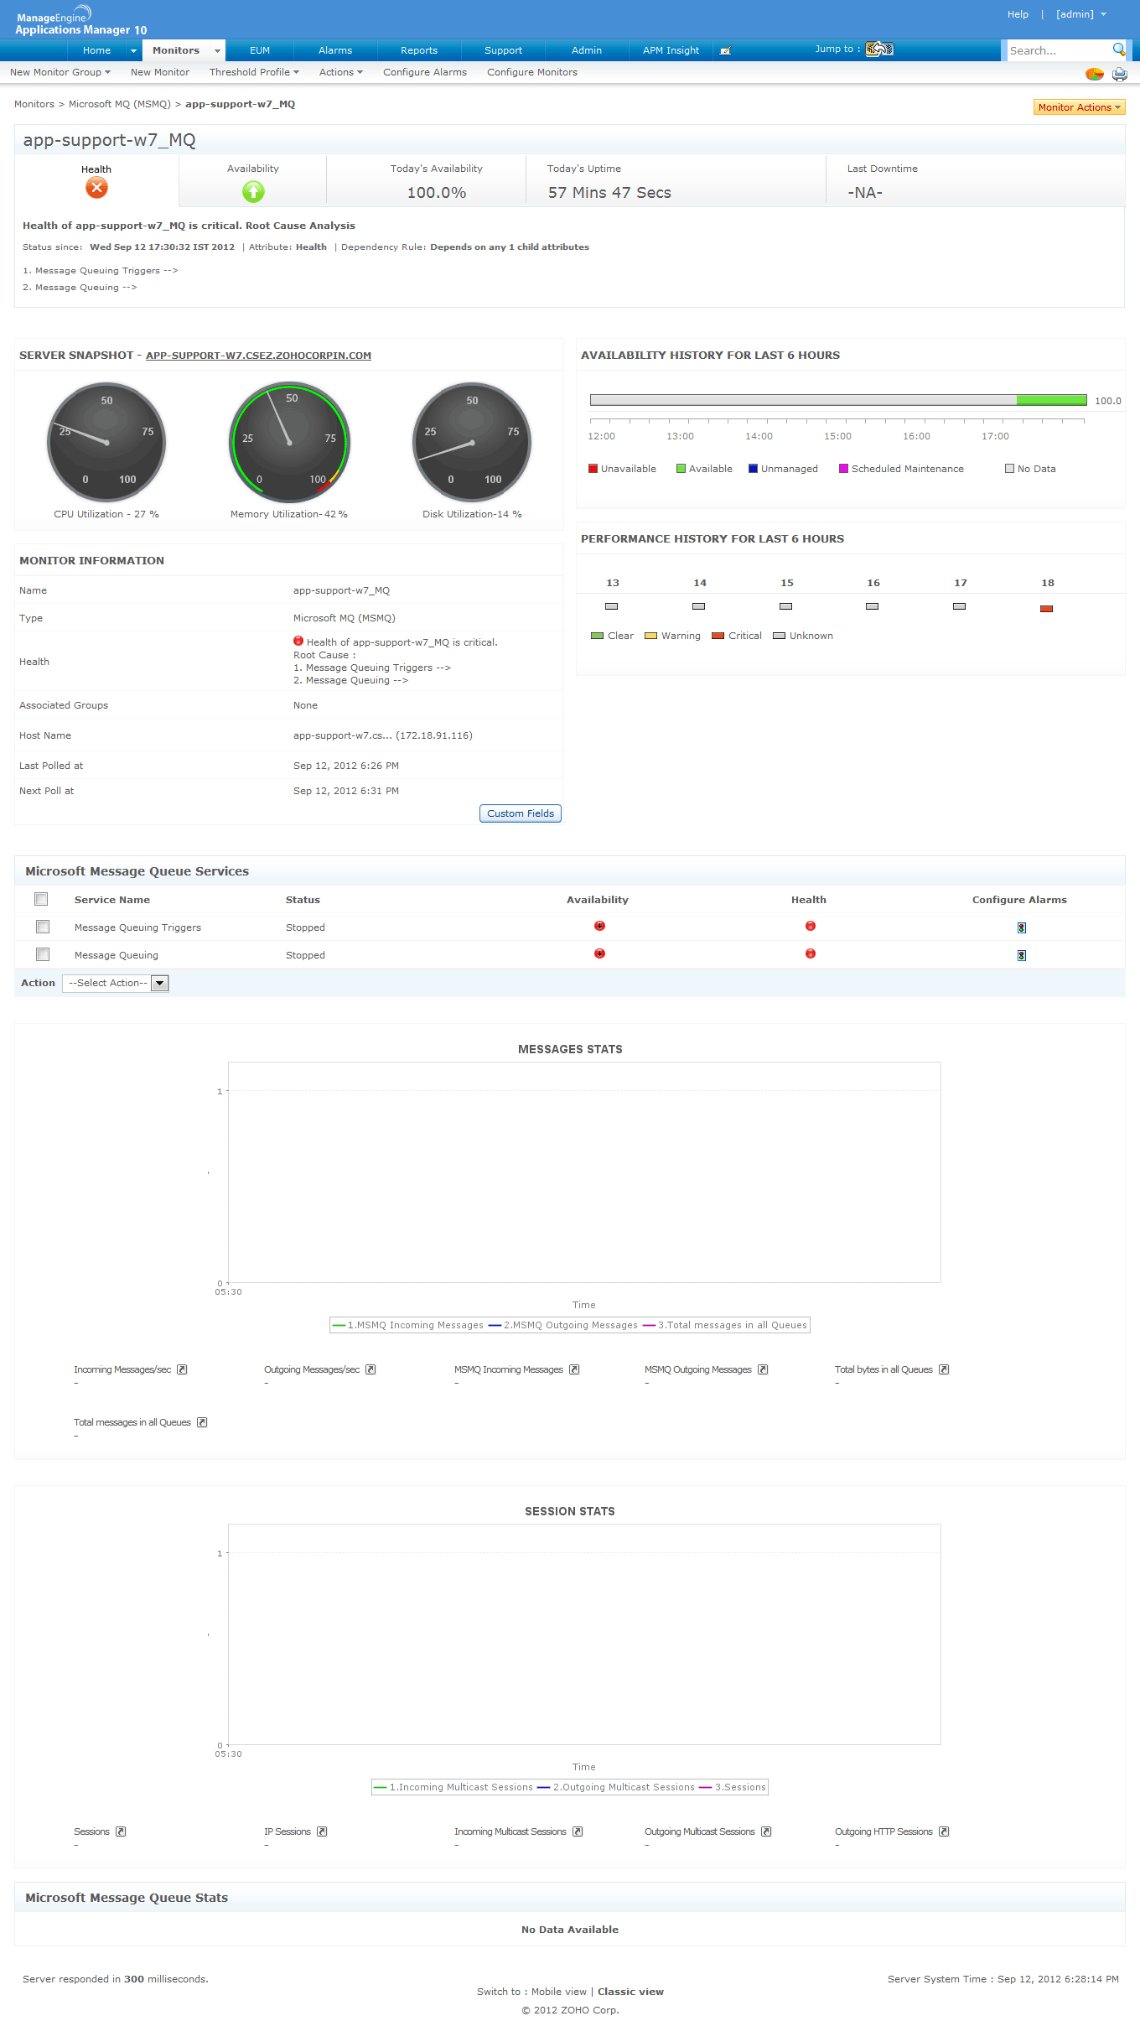Expand the New Monitor Group dropdown
Viewport: 1140px width, 2021px height.
coord(60,72)
